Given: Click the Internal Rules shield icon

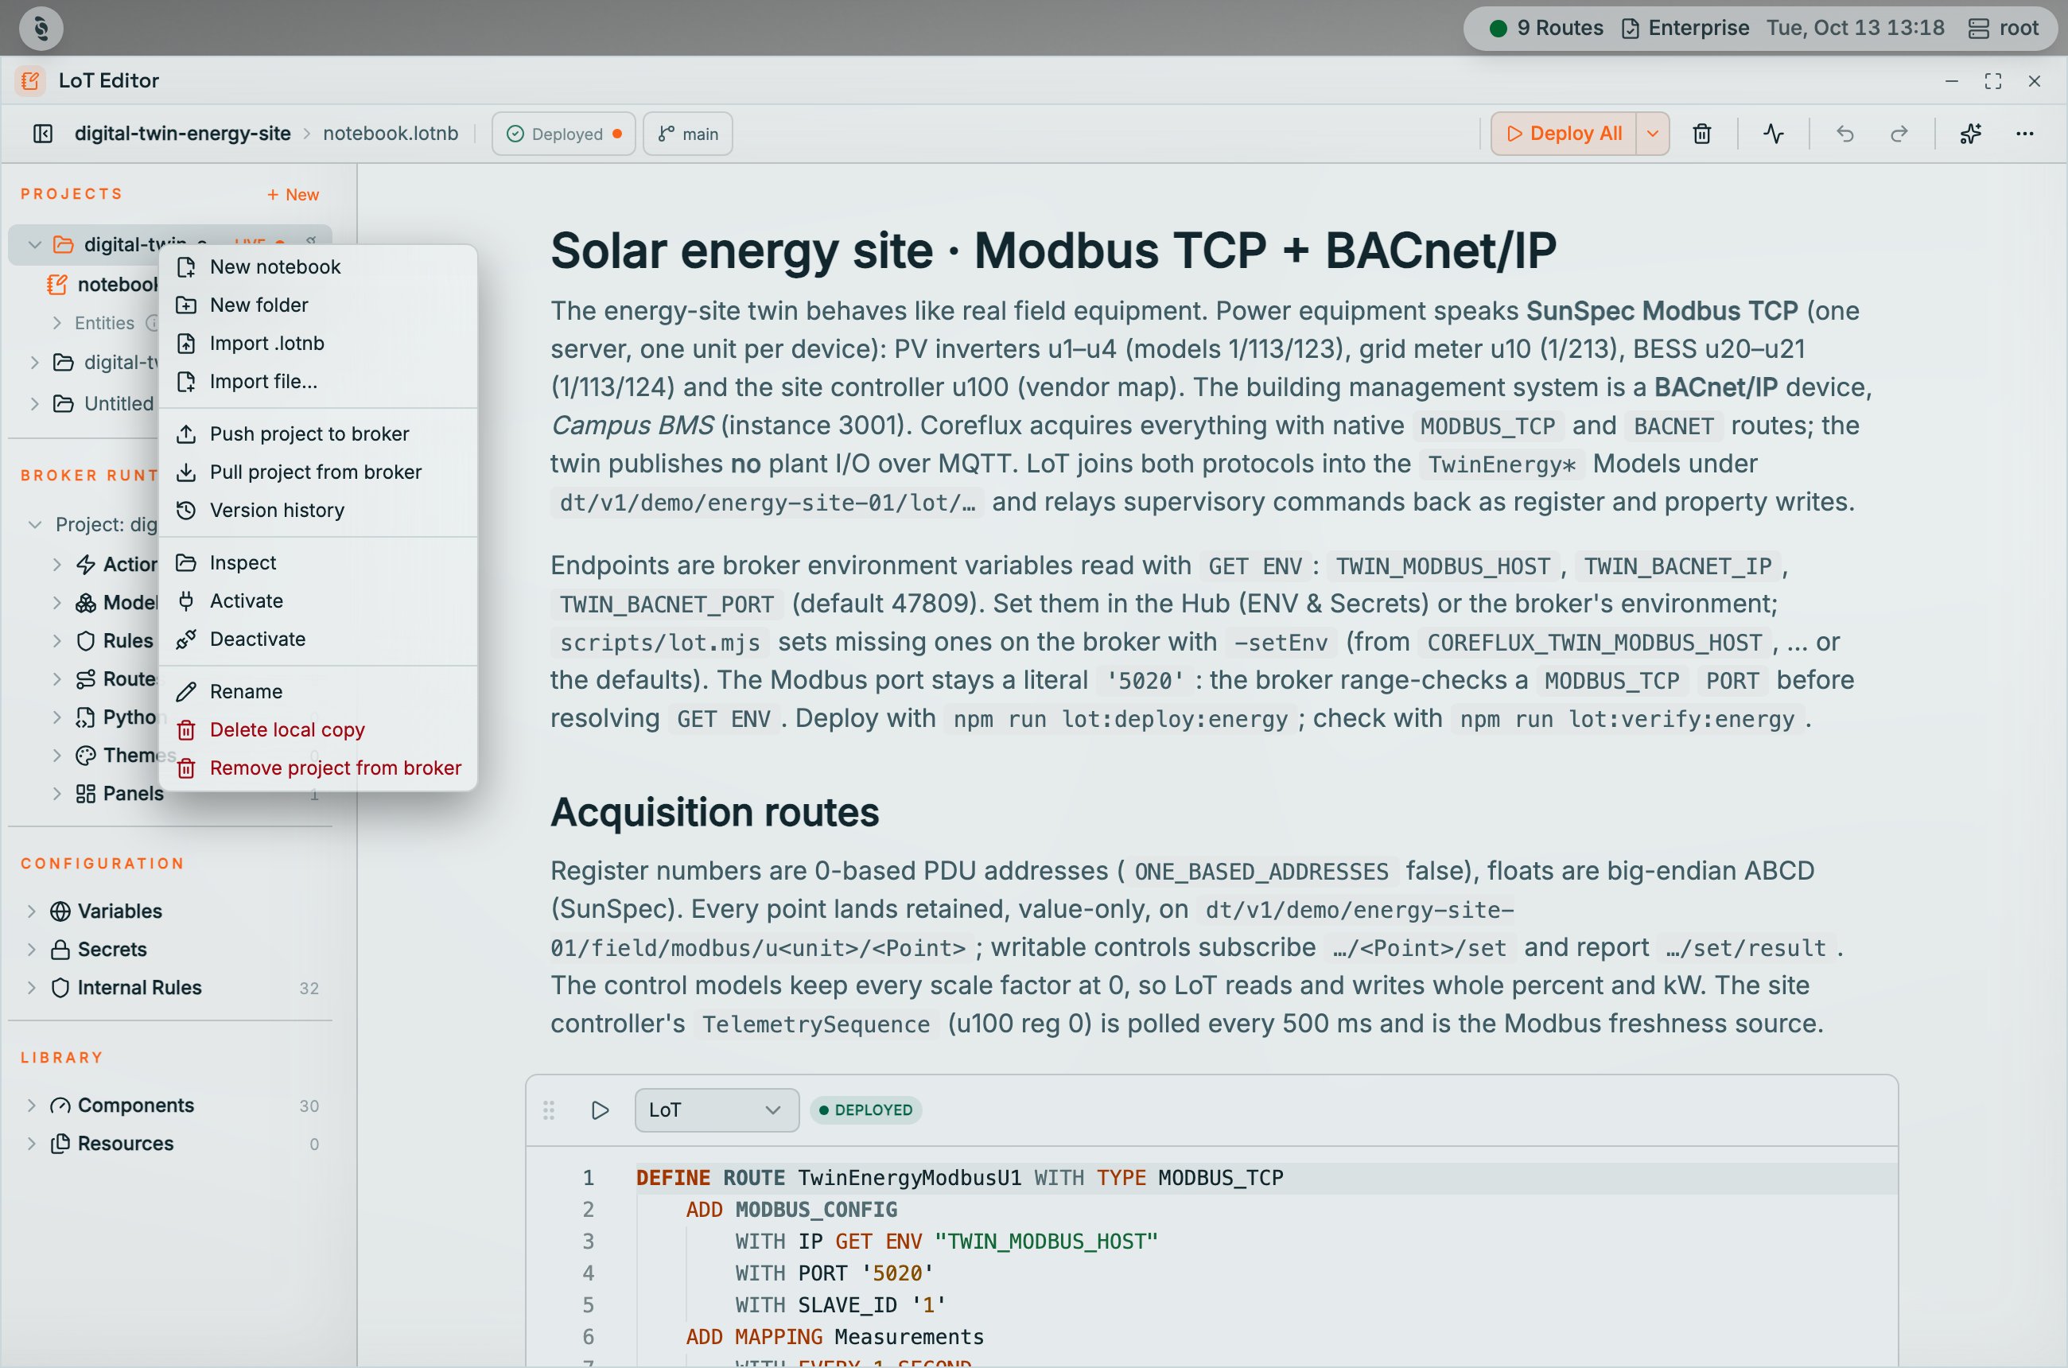Looking at the screenshot, I should tap(60, 988).
